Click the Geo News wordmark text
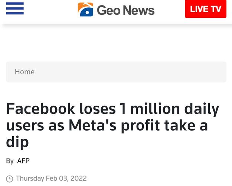This screenshot has width=232, height=186. pos(125,10)
